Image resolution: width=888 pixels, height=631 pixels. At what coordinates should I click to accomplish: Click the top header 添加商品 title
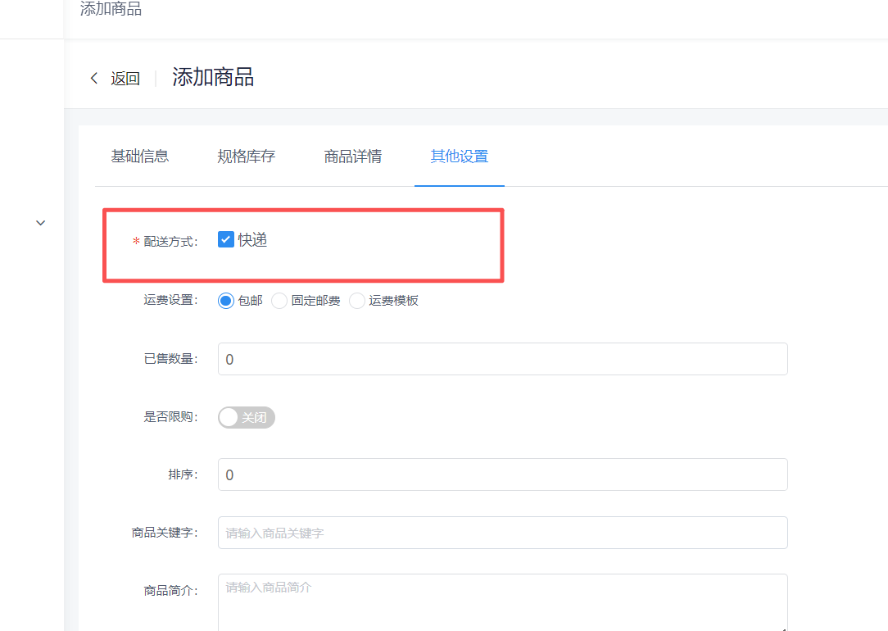(111, 10)
